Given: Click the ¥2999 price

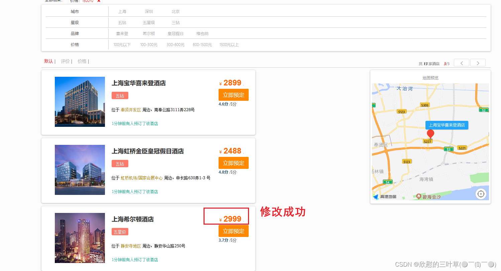Looking at the screenshot, I should [x=231, y=219].
